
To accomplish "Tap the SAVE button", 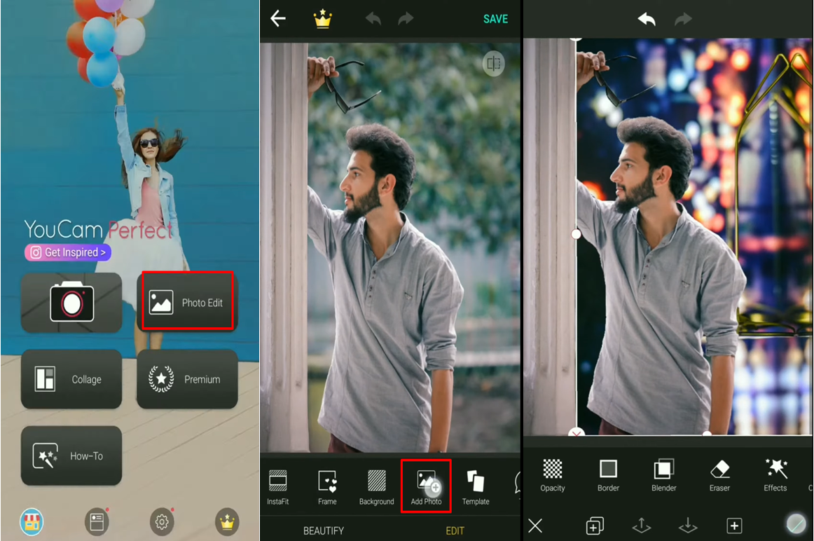I will (495, 19).
